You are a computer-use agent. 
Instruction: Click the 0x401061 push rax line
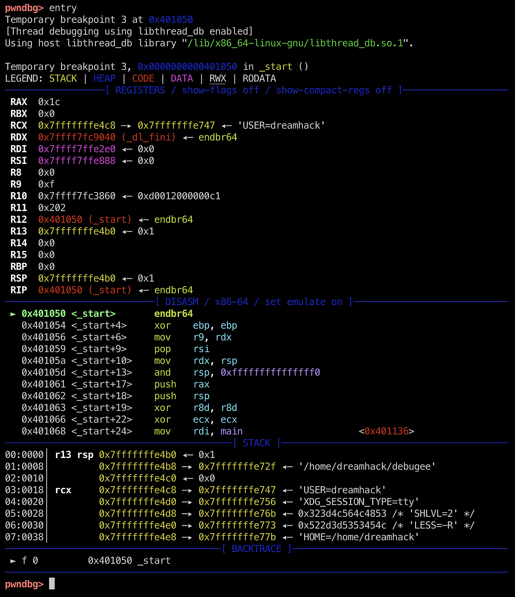[x=115, y=384]
